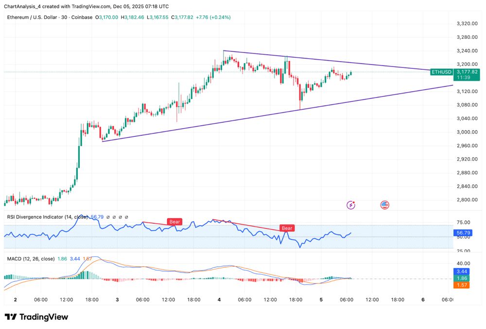Click date 4 on the time axis
Screen dimensions: 486x329
(219, 299)
